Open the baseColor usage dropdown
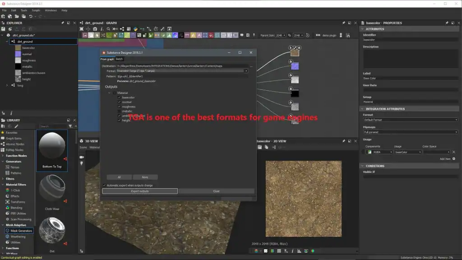This screenshot has height=260, width=462. [408, 152]
